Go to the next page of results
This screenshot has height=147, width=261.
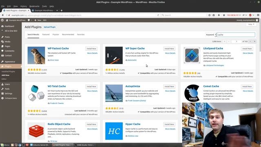point(250,41)
